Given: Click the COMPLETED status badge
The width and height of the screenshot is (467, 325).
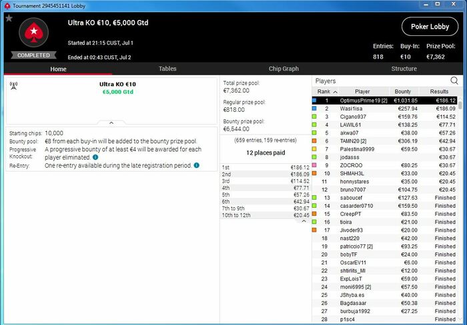Looking at the screenshot, I should click(33, 55).
